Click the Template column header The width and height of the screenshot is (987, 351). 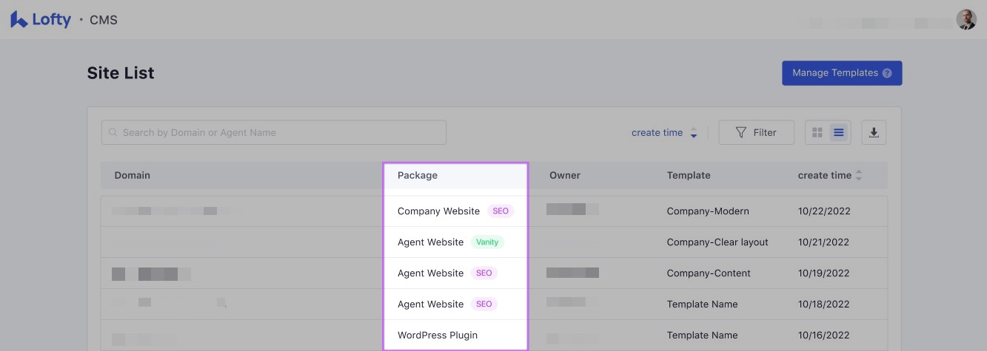[x=689, y=176]
